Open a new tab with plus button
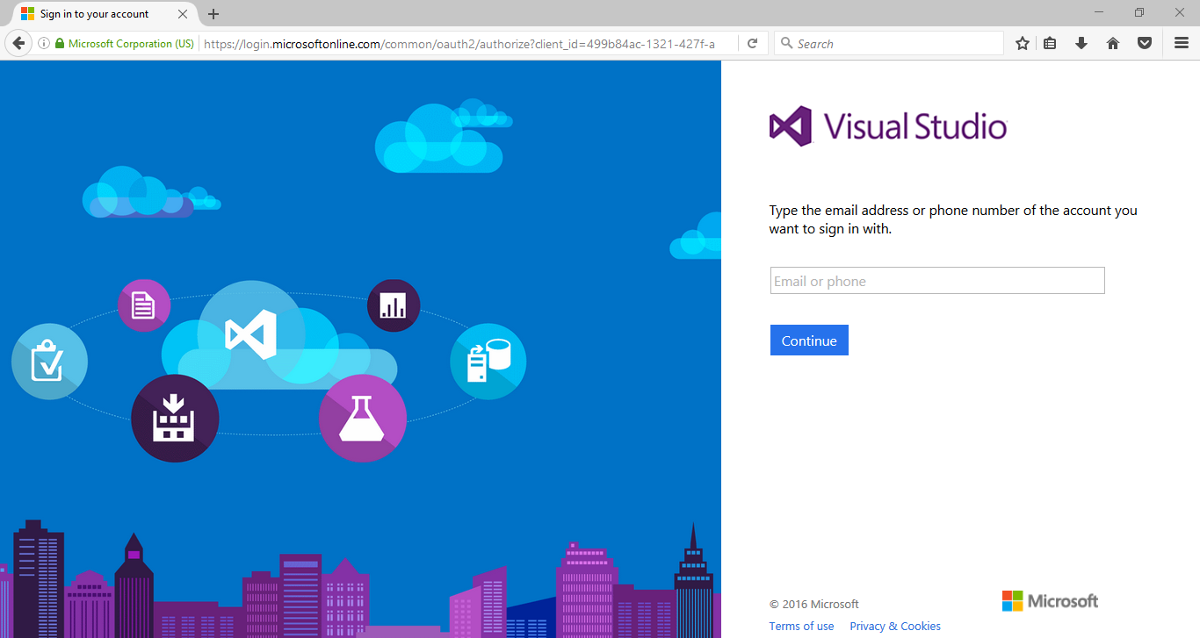The width and height of the screenshot is (1200, 638). (x=213, y=14)
